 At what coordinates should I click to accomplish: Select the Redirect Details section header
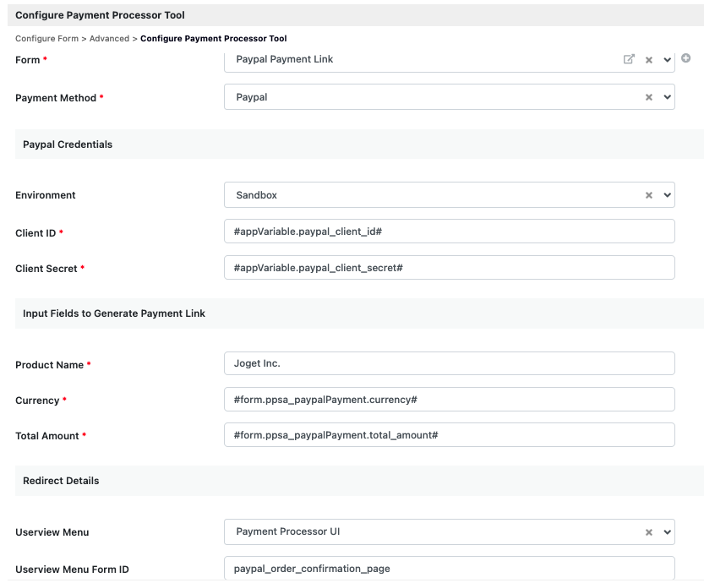359,481
